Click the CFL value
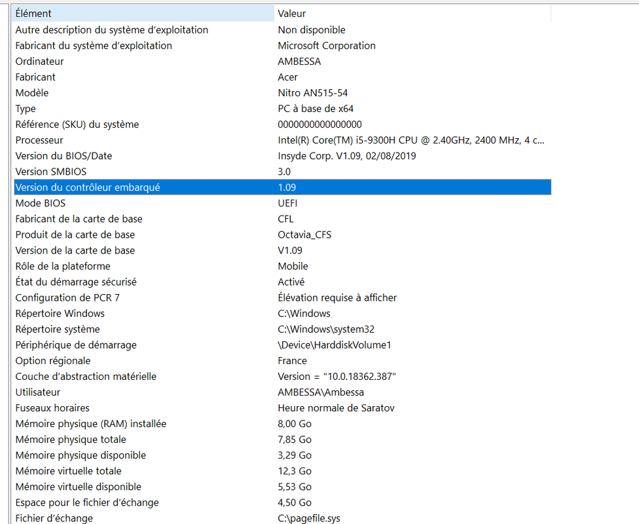 [x=285, y=219]
